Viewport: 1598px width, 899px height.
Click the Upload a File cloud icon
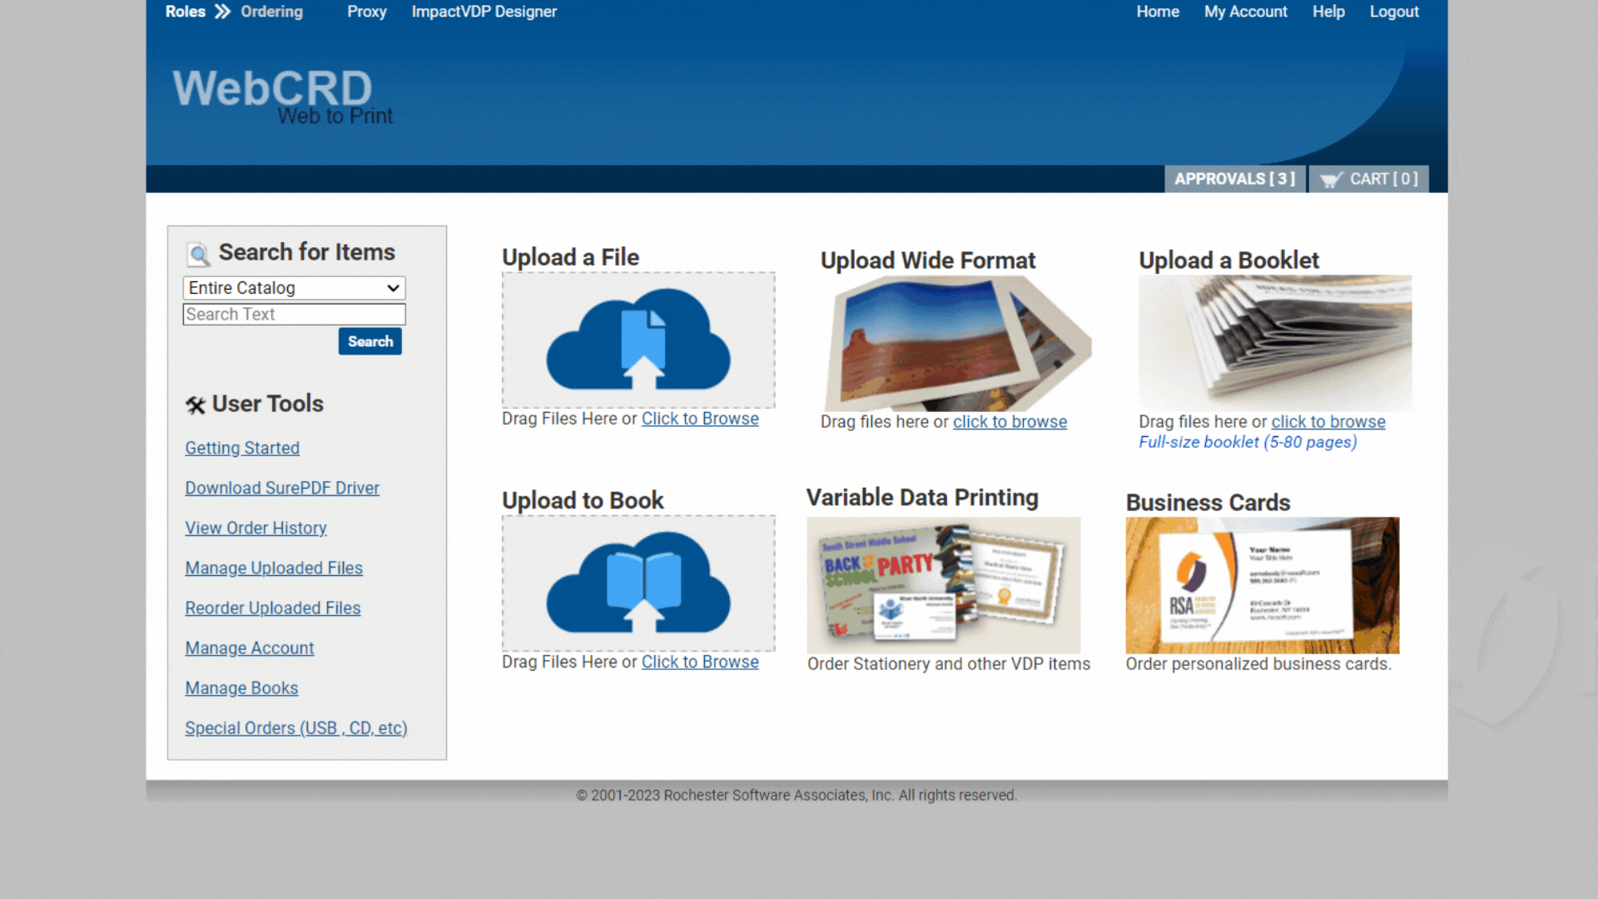[x=638, y=340]
